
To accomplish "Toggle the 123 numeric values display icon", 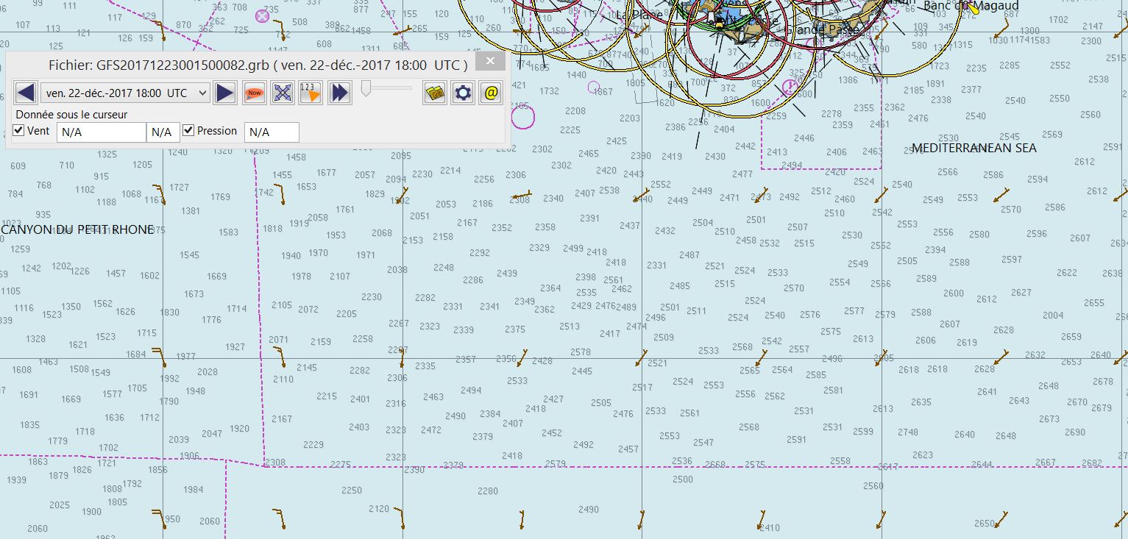I will 311,93.
